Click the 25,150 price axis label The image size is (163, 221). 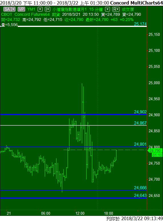click(x=154, y=34)
